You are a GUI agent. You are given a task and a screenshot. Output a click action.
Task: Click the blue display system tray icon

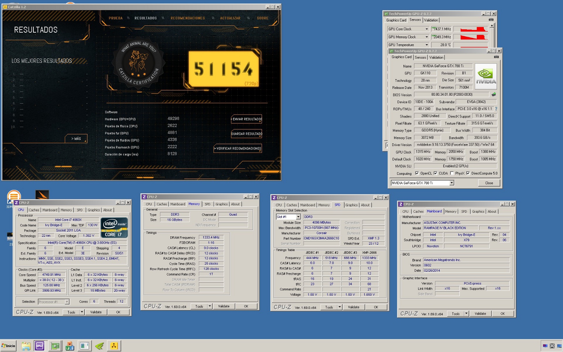(x=559, y=346)
